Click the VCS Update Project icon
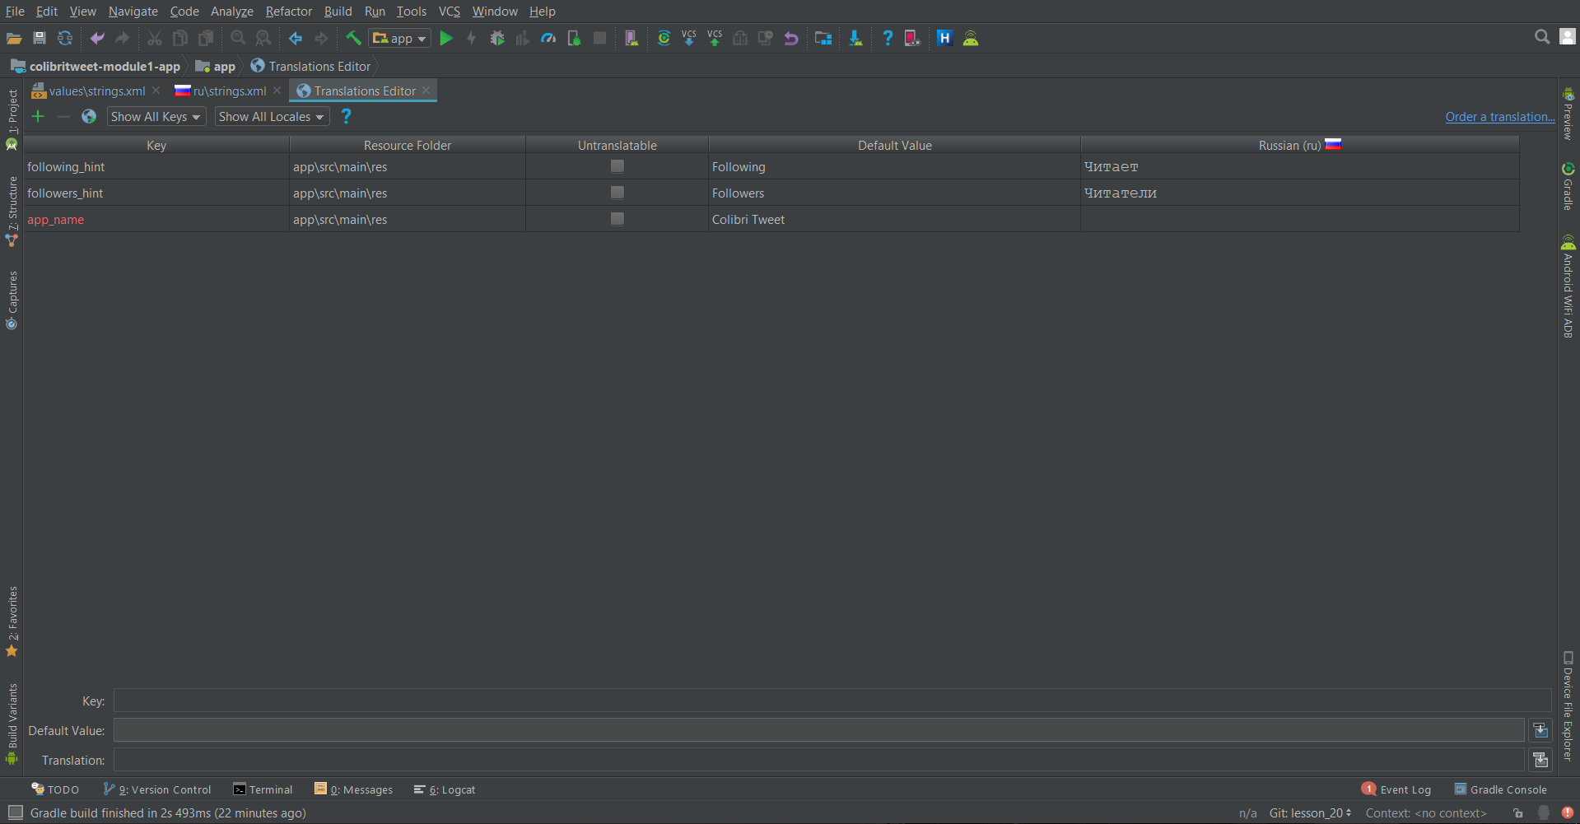Screen dimensions: 1580x824 (x=689, y=38)
